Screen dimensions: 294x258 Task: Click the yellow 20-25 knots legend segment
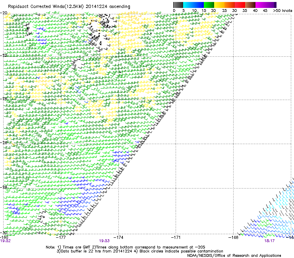coord(219,5)
